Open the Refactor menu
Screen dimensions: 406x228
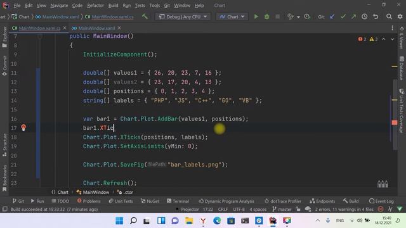click(x=95, y=6)
